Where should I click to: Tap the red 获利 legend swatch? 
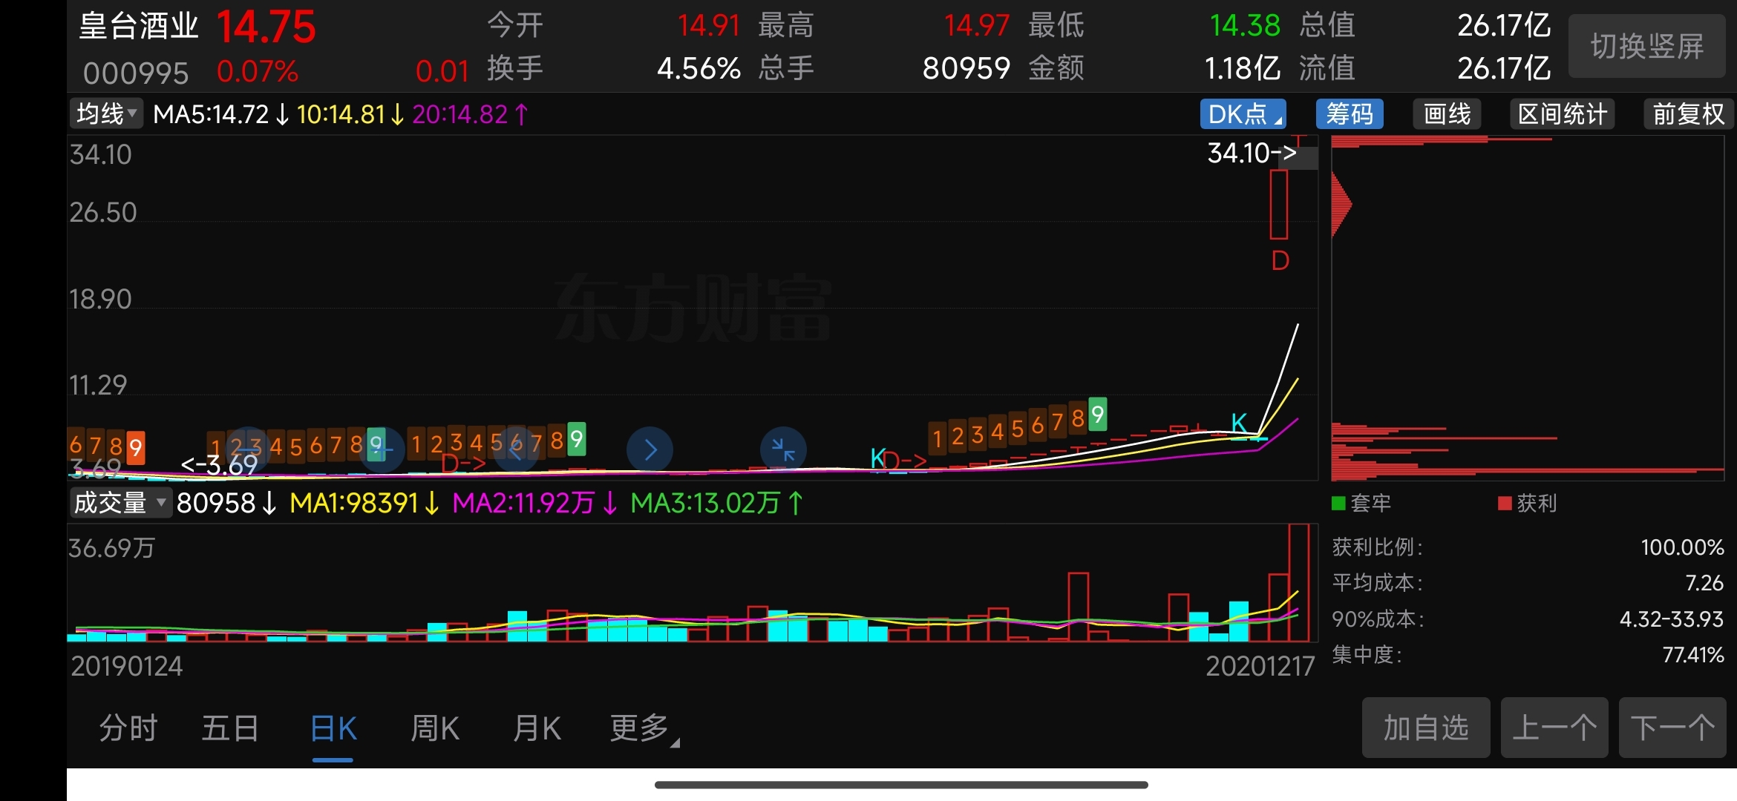[1505, 504]
